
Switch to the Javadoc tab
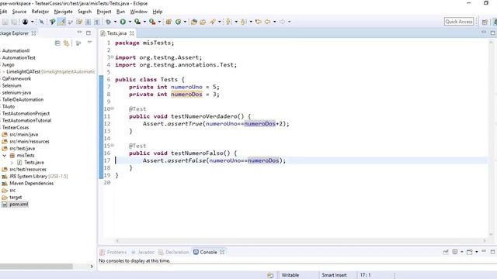tap(143, 252)
